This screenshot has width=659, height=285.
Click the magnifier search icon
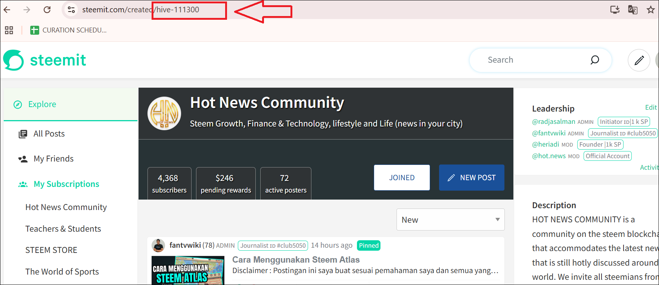pos(594,60)
